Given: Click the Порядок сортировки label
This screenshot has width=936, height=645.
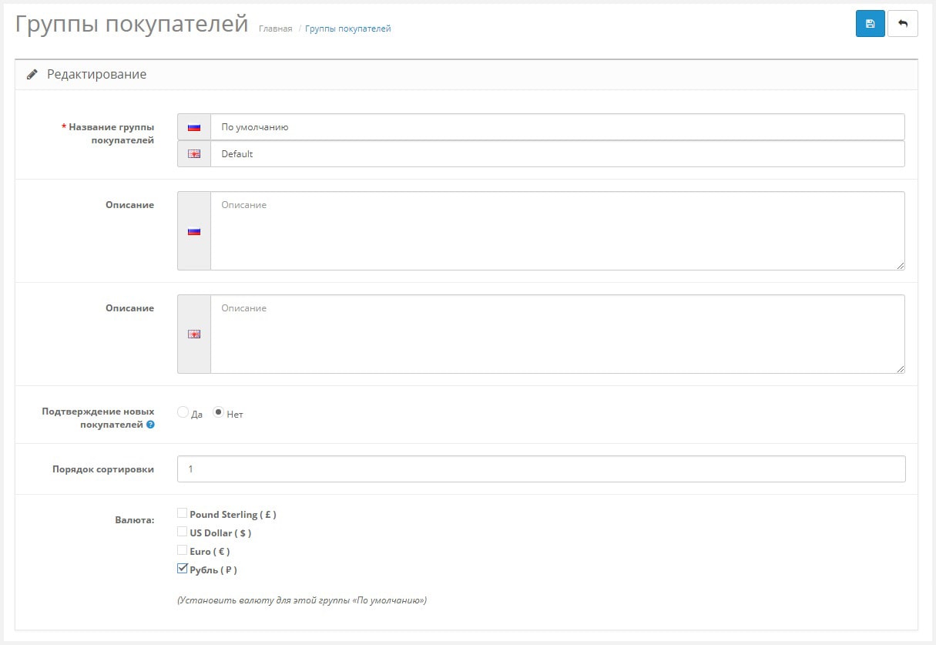Looking at the screenshot, I should 103,469.
